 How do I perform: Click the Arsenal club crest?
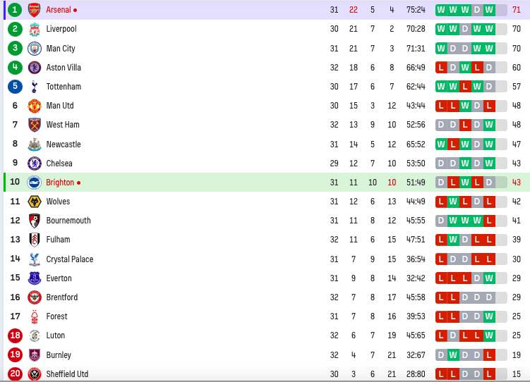34,10
